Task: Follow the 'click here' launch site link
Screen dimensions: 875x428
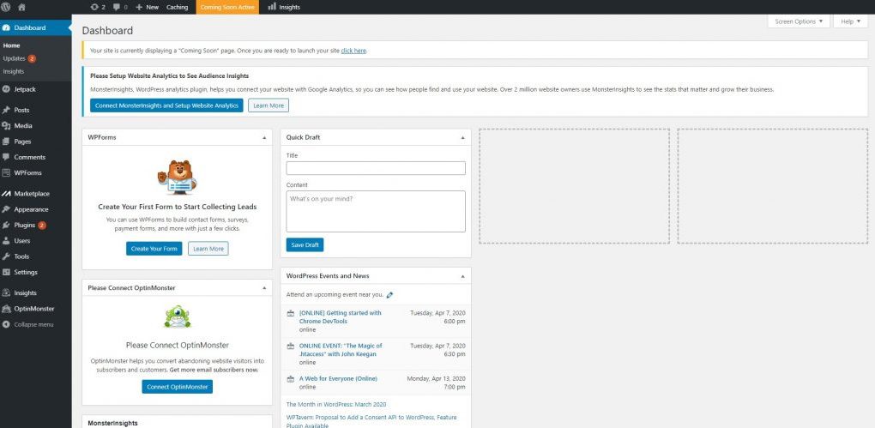Action: (x=353, y=51)
